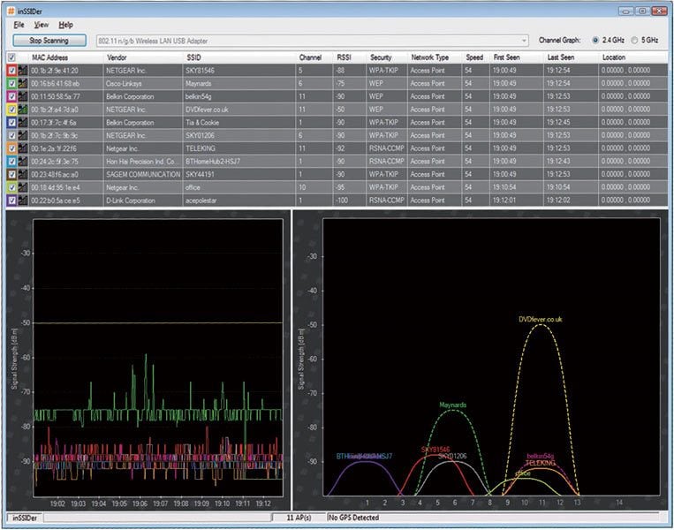Screen dimensions: 674x530
Task: Click the inSSIDer status bar label
Action: 25,518
